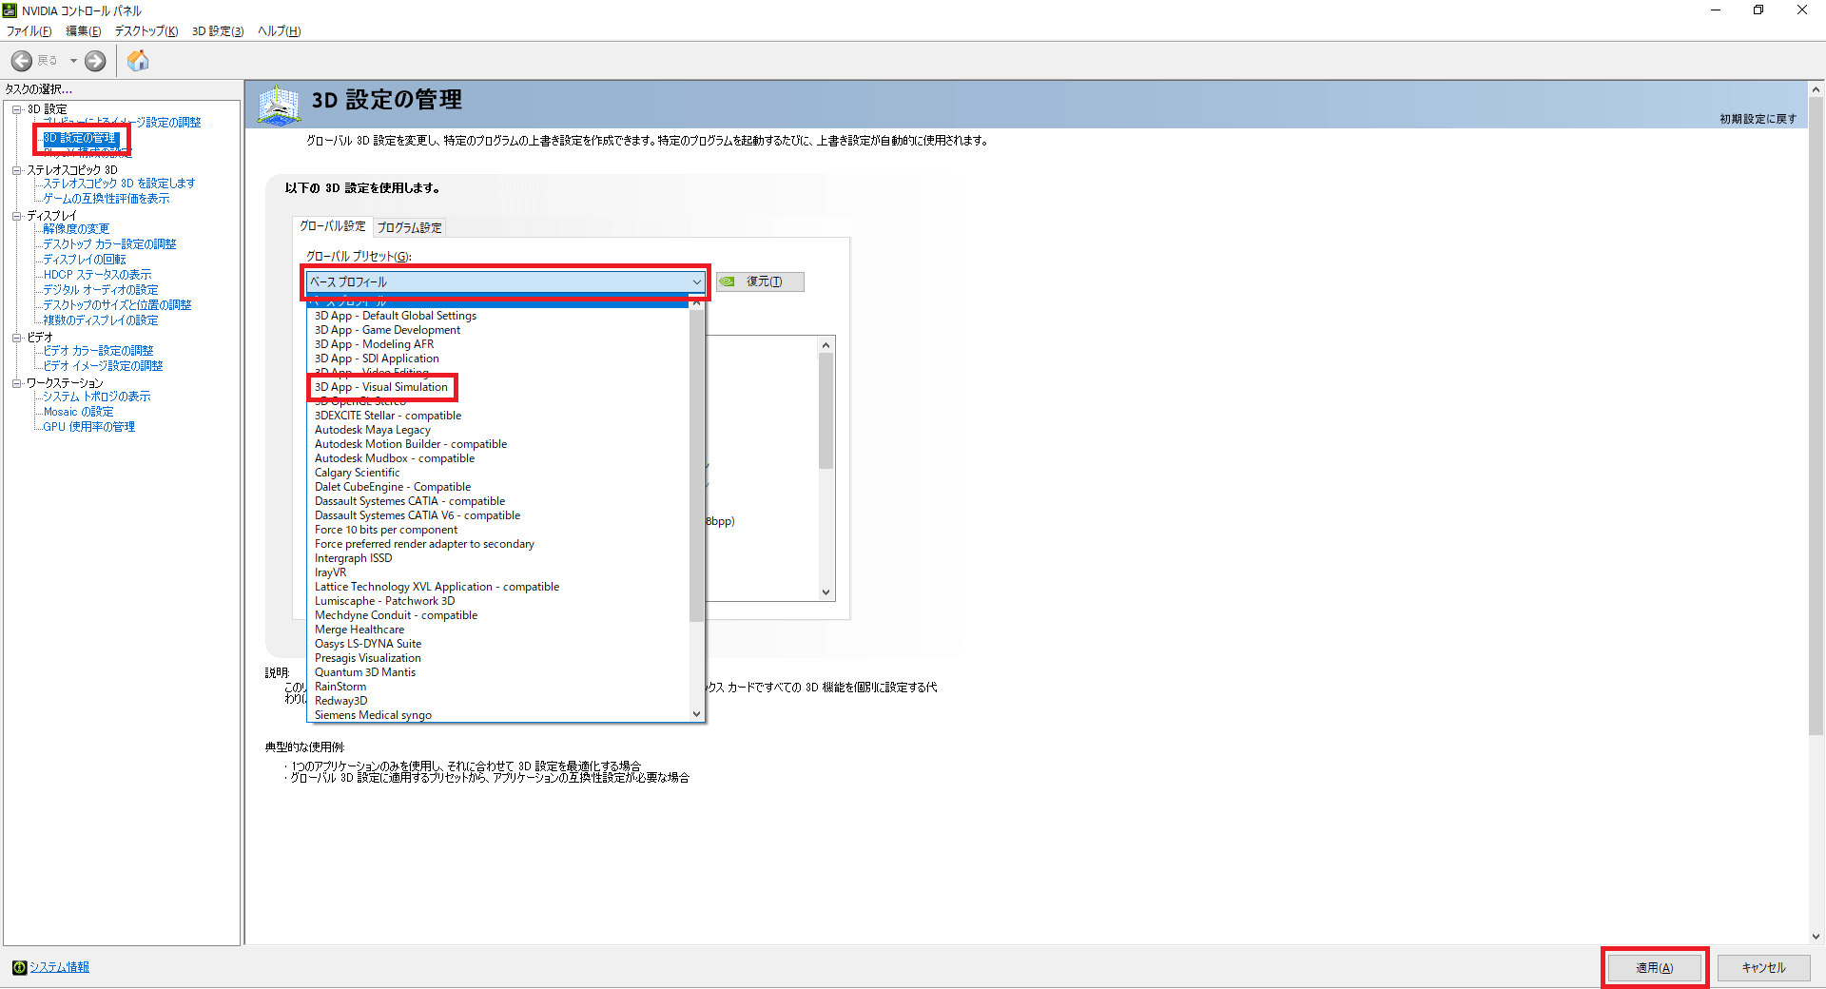Choose 3D App - Game Development preset

pyautogui.click(x=387, y=330)
